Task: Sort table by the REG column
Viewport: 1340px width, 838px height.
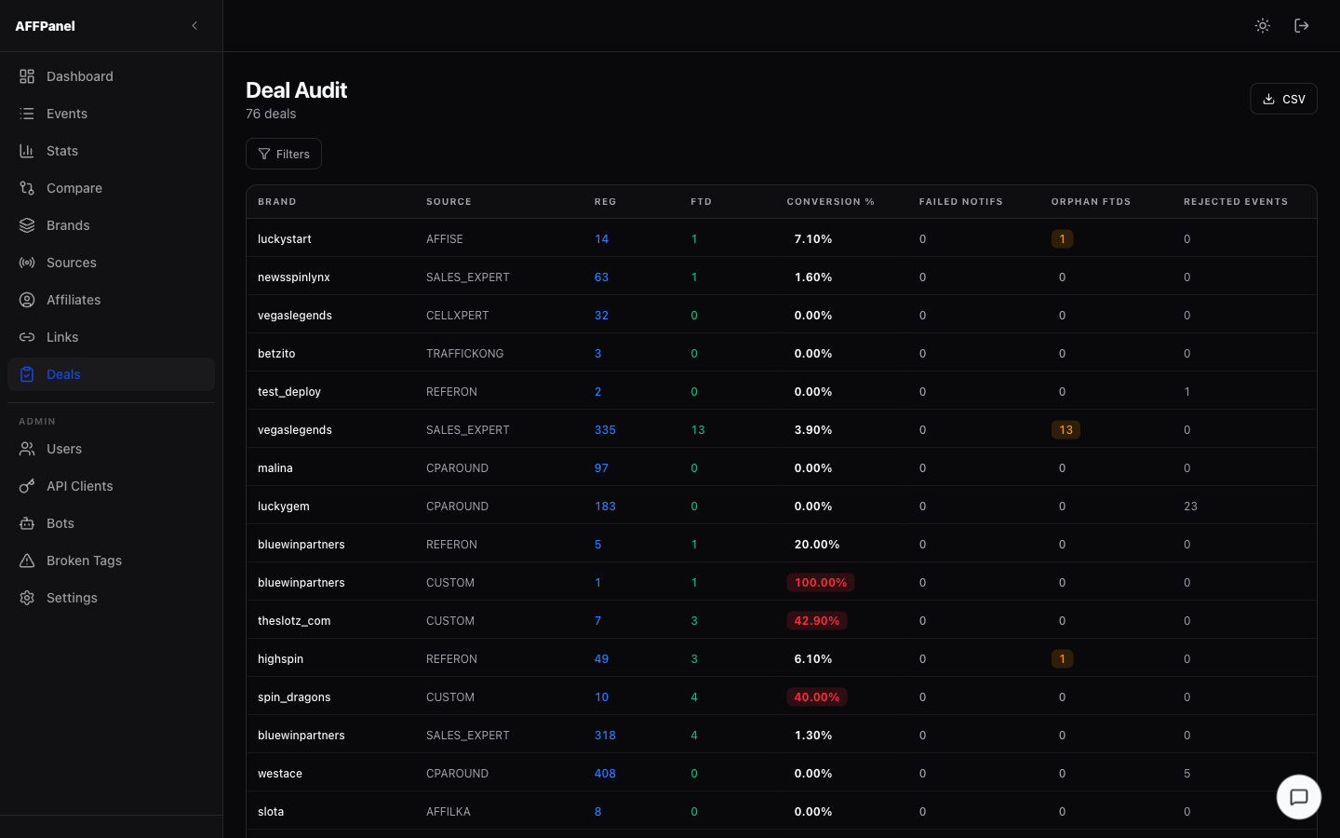Action: pos(605,201)
